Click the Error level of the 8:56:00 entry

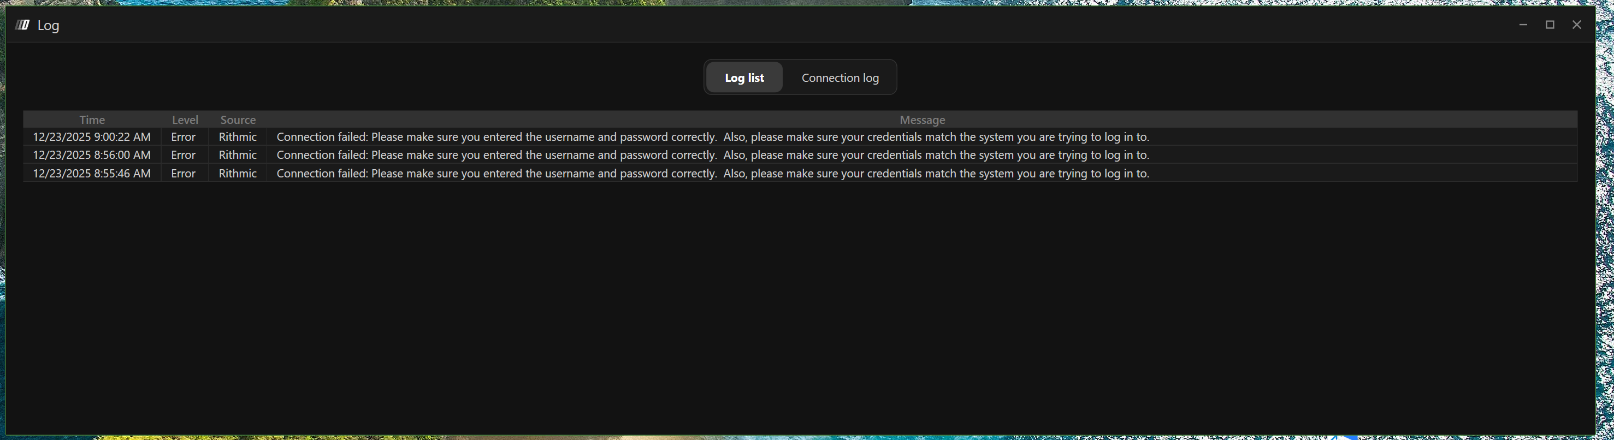(184, 155)
